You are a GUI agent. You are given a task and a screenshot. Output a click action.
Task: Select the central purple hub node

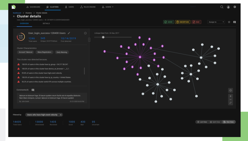(140, 57)
